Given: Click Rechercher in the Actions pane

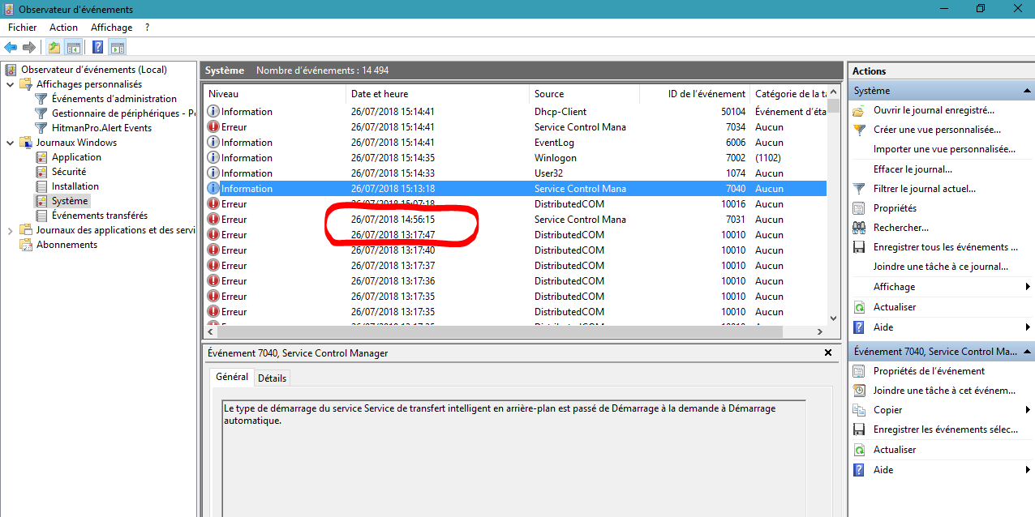Looking at the screenshot, I should 900,228.
